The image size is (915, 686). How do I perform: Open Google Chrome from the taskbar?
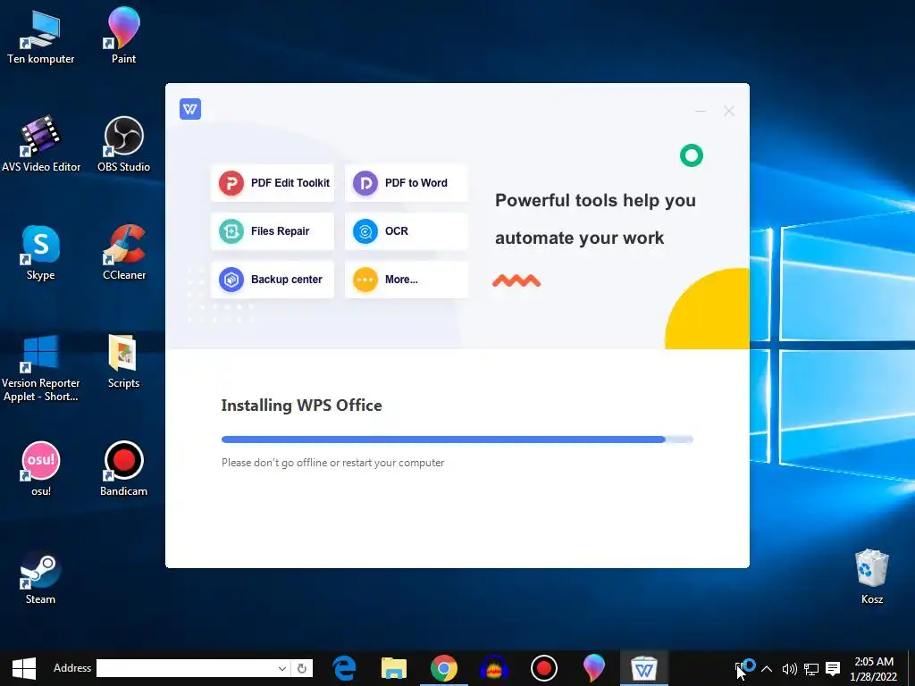[444, 668]
